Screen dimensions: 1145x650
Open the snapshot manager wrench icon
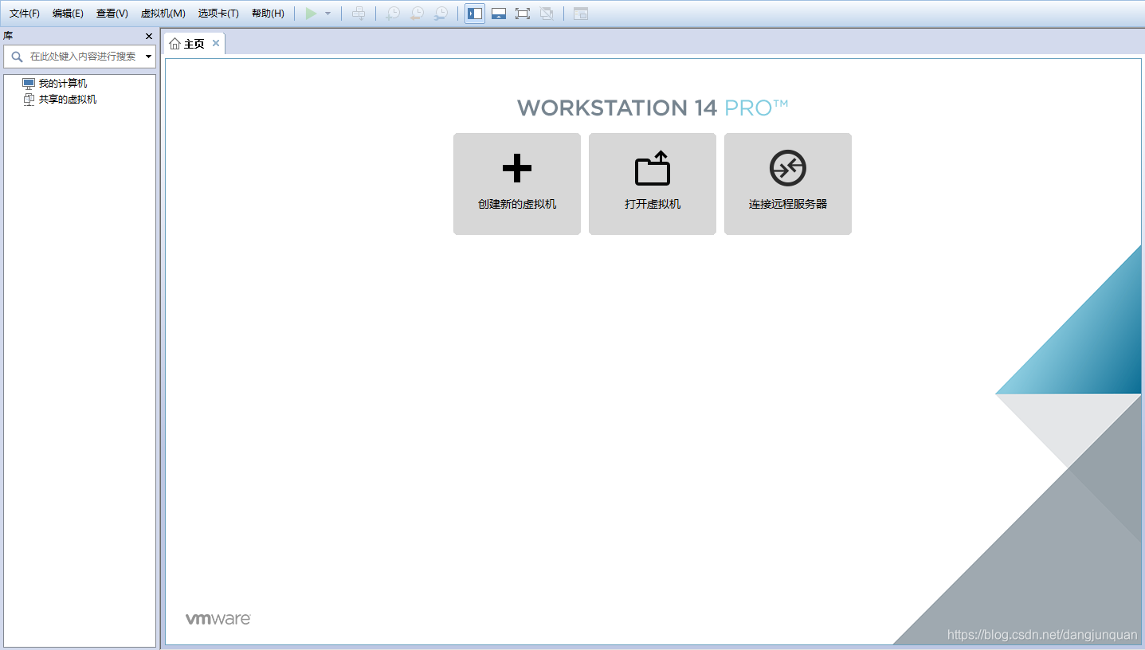(441, 14)
